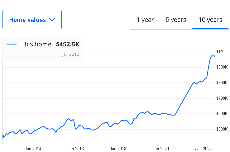
Task: Switch to the 5 years tab
Action: click(x=176, y=20)
